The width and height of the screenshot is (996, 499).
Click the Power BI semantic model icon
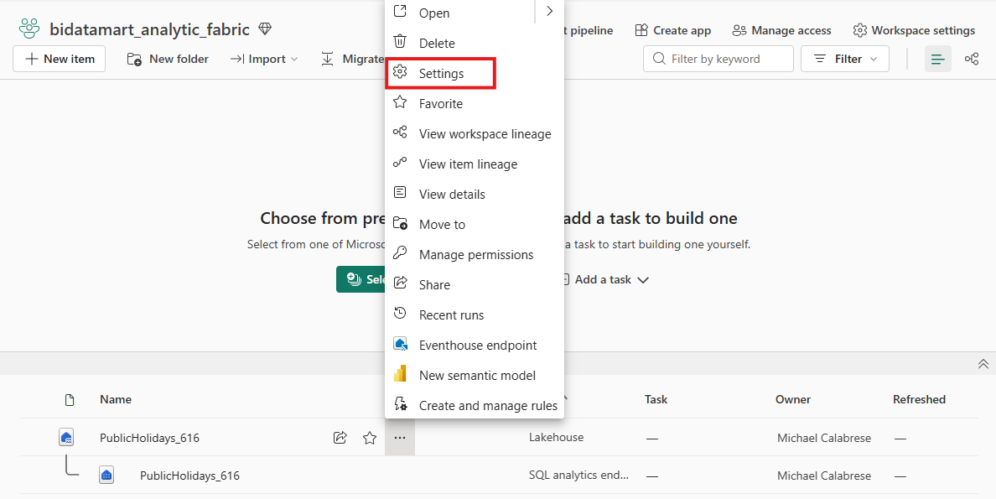tap(400, 374)
